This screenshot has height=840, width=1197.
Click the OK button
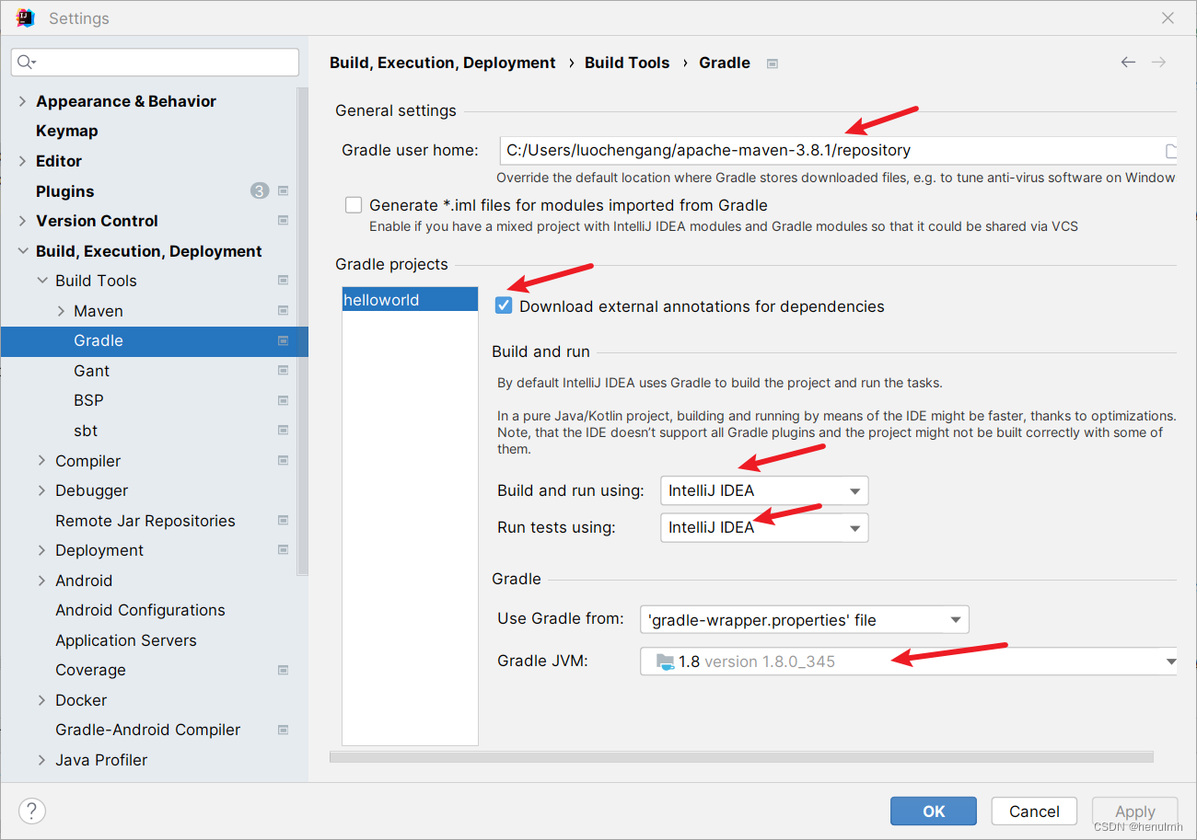point(934,811)
